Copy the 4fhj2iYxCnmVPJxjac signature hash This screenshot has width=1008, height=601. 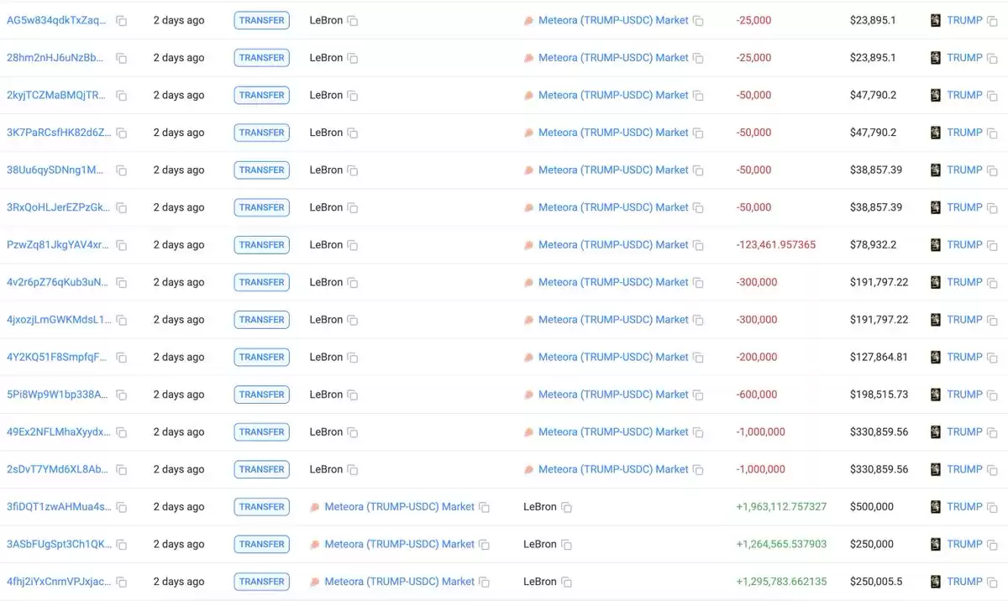point(122,582)
